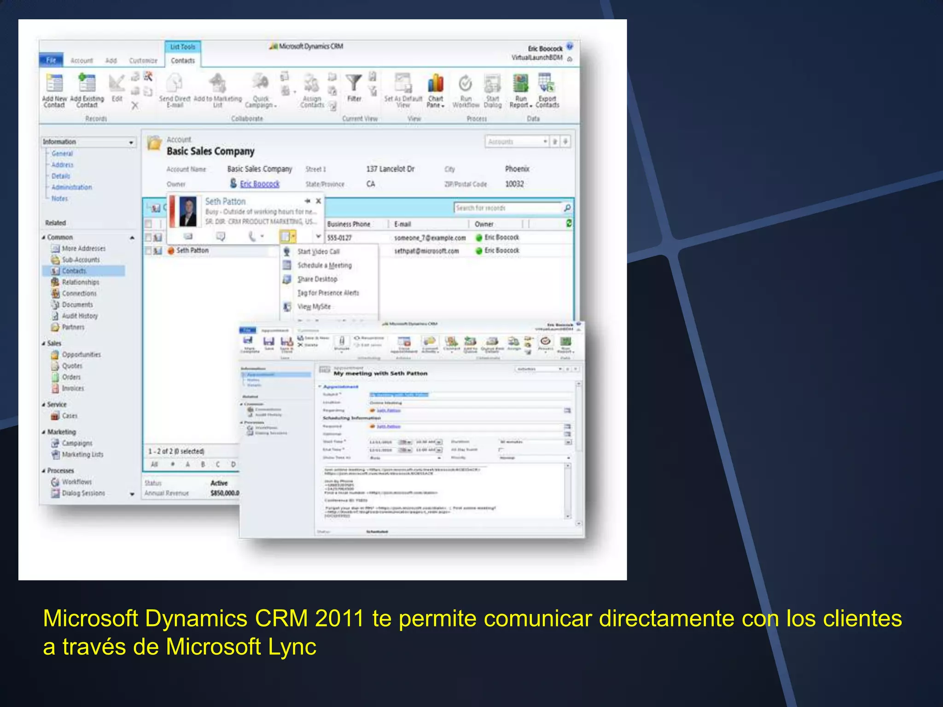Expand the contact card details chevron

[x=318, y=237]
